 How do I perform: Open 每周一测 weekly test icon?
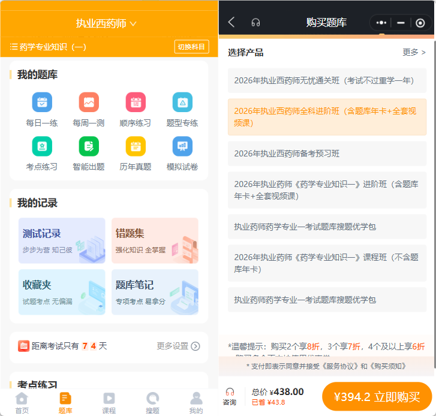tap(89, 103)
